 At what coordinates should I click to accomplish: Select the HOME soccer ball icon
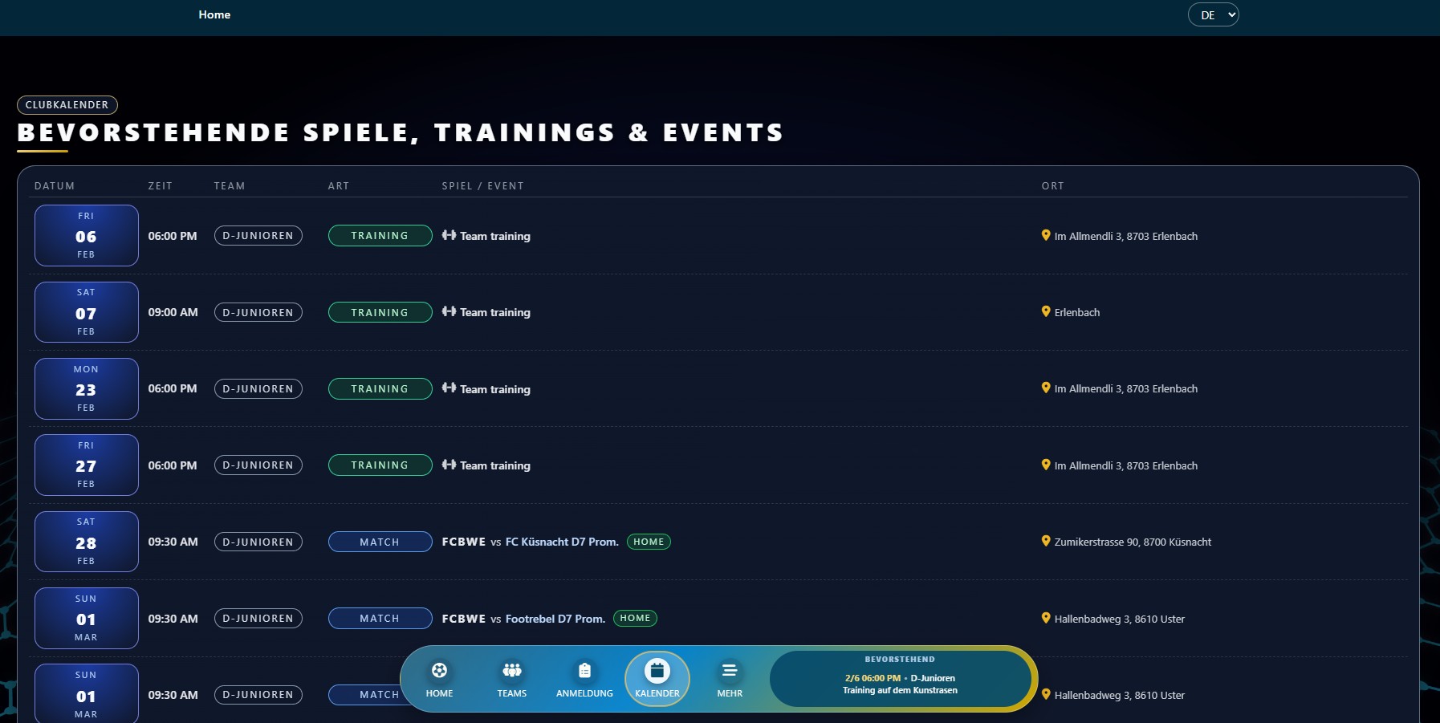(x=438, y=670)
